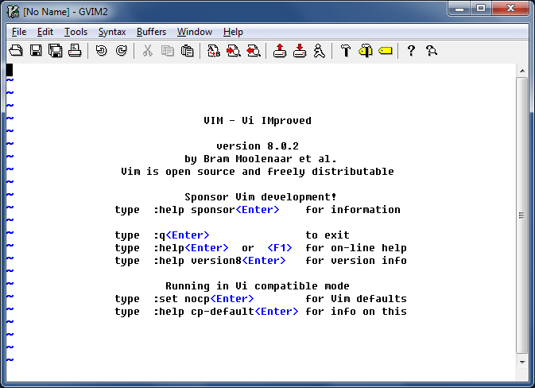
Task: Click the Save session icon
Action: pos(300,51)
